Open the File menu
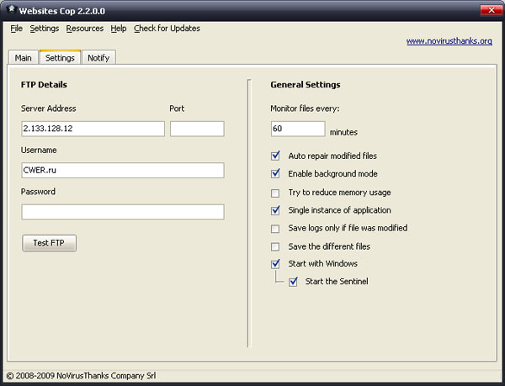Viewport: 505px width, 386px height. (x=17, y=28)
